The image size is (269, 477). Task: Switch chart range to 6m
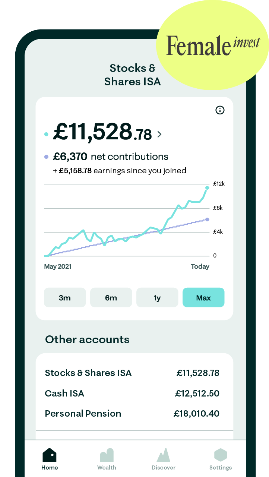pos(111,297)
